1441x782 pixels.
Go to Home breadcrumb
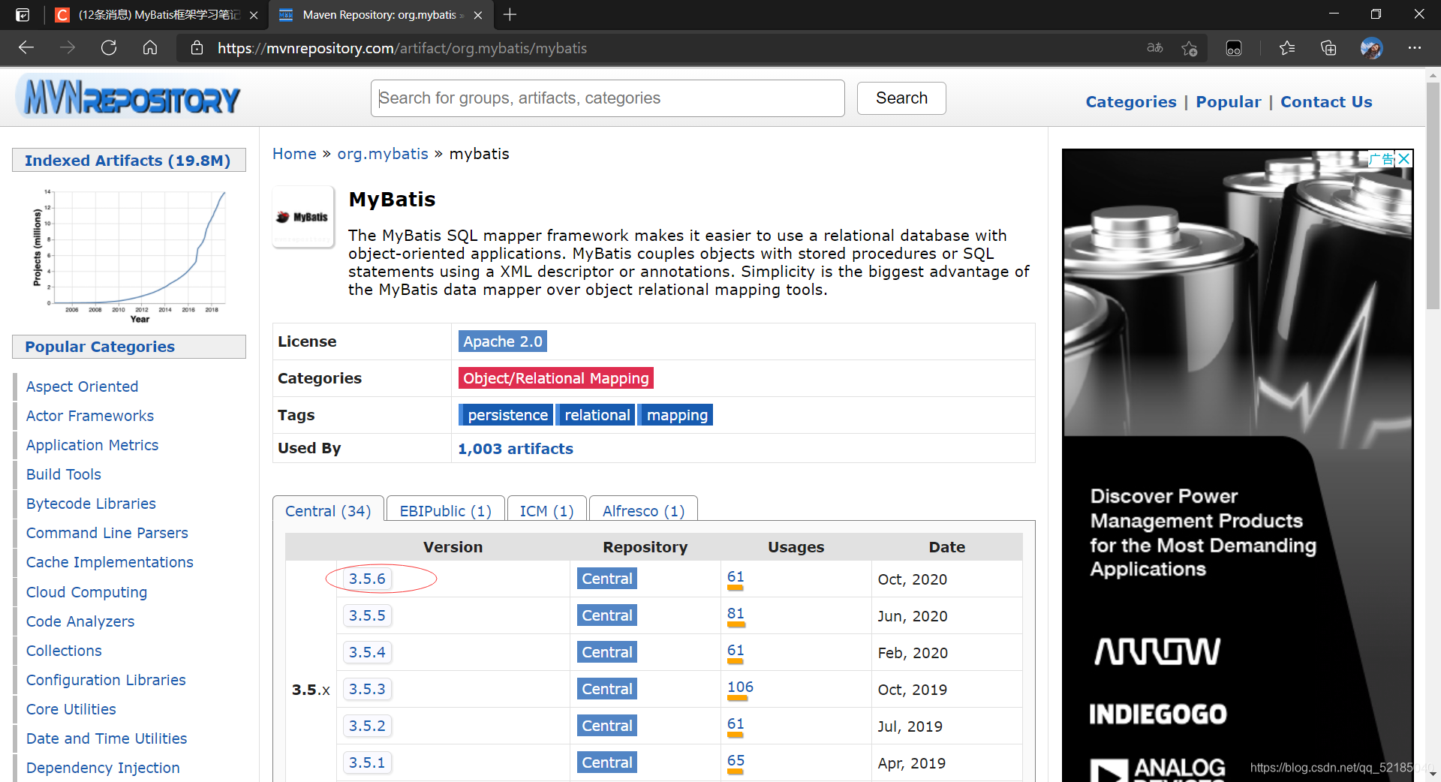click(x=294, y=154)
